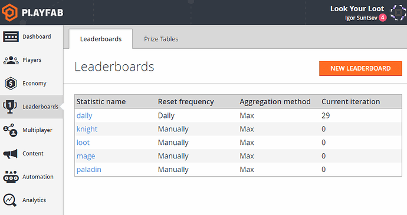This screenshot has height=215, width=407.
Task: Open the mage leaderboard link
Action: point(86,156)
